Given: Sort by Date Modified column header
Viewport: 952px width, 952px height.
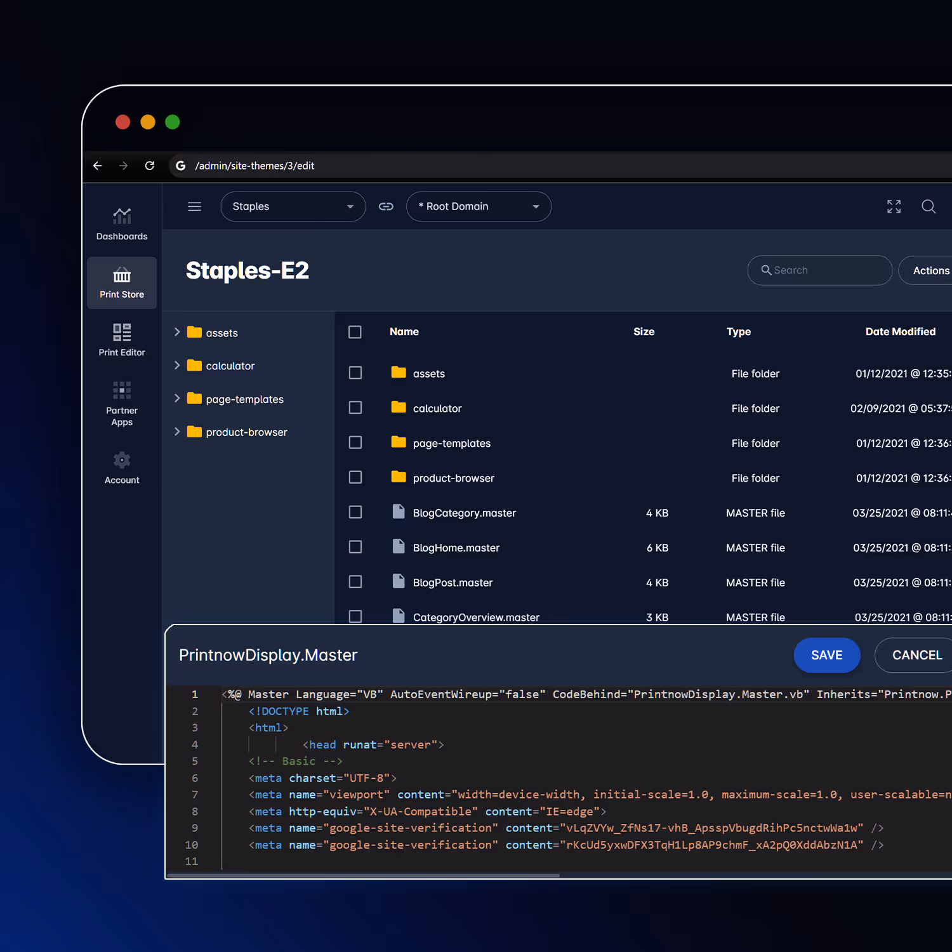Looking at the screenshot, I should point(901,332).
